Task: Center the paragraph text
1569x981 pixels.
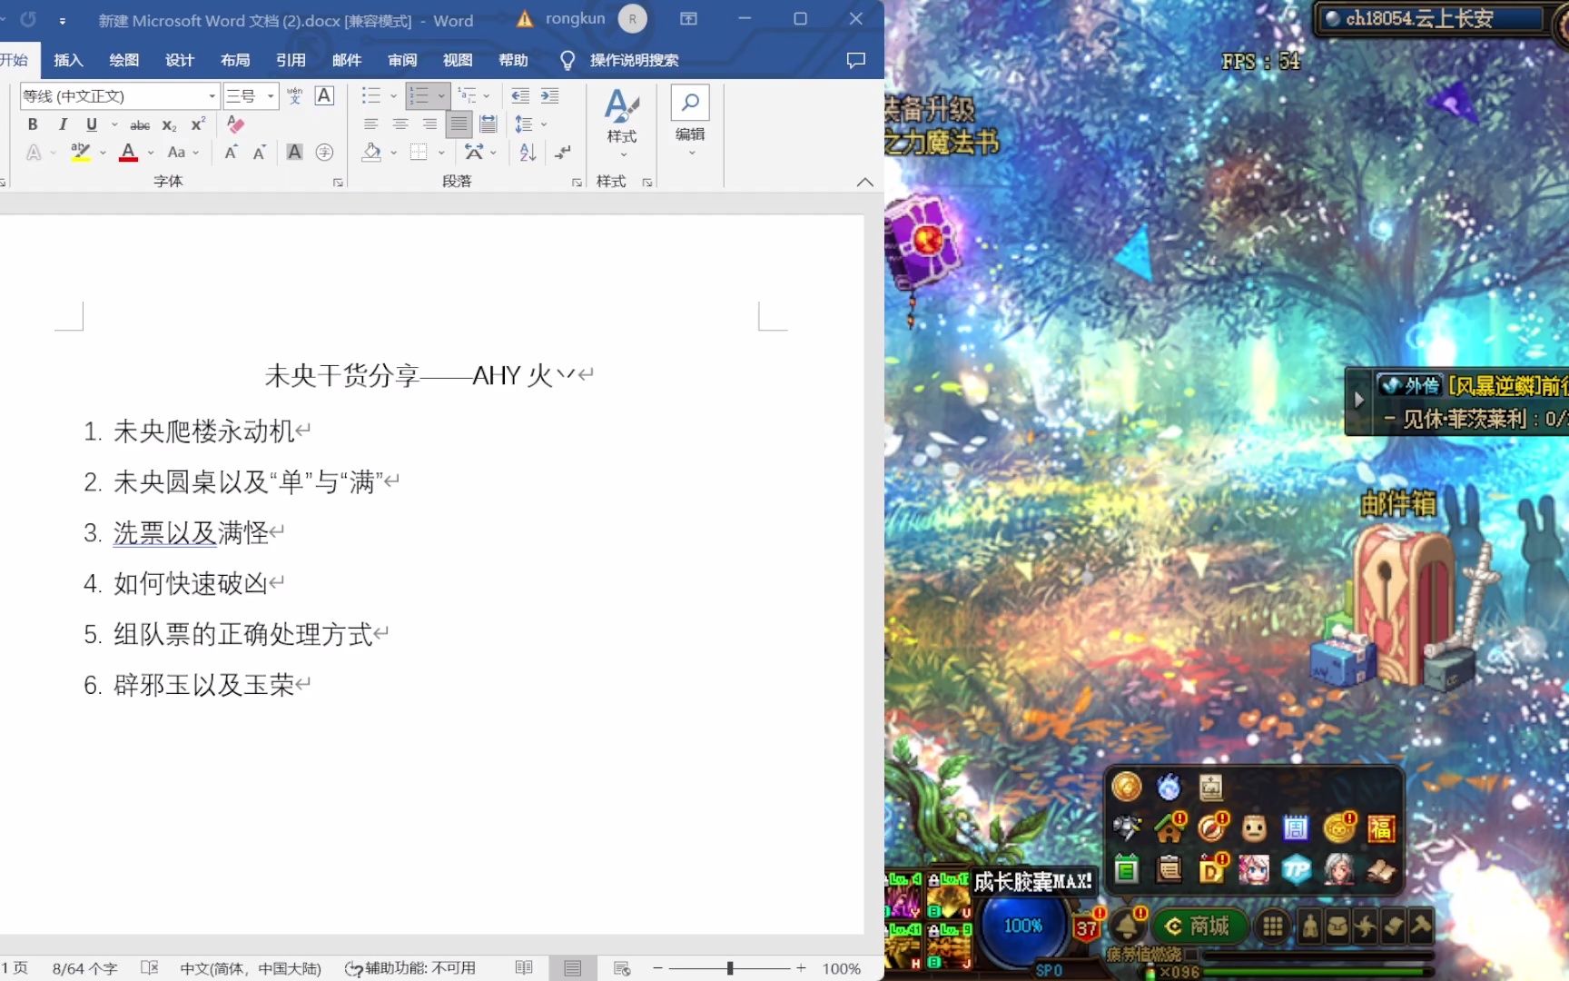Action: [x=400, y=124]
